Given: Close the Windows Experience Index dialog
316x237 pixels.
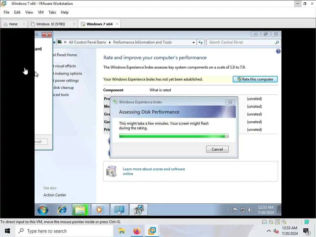Looking at the screenshot, I should tap(230, 102).
